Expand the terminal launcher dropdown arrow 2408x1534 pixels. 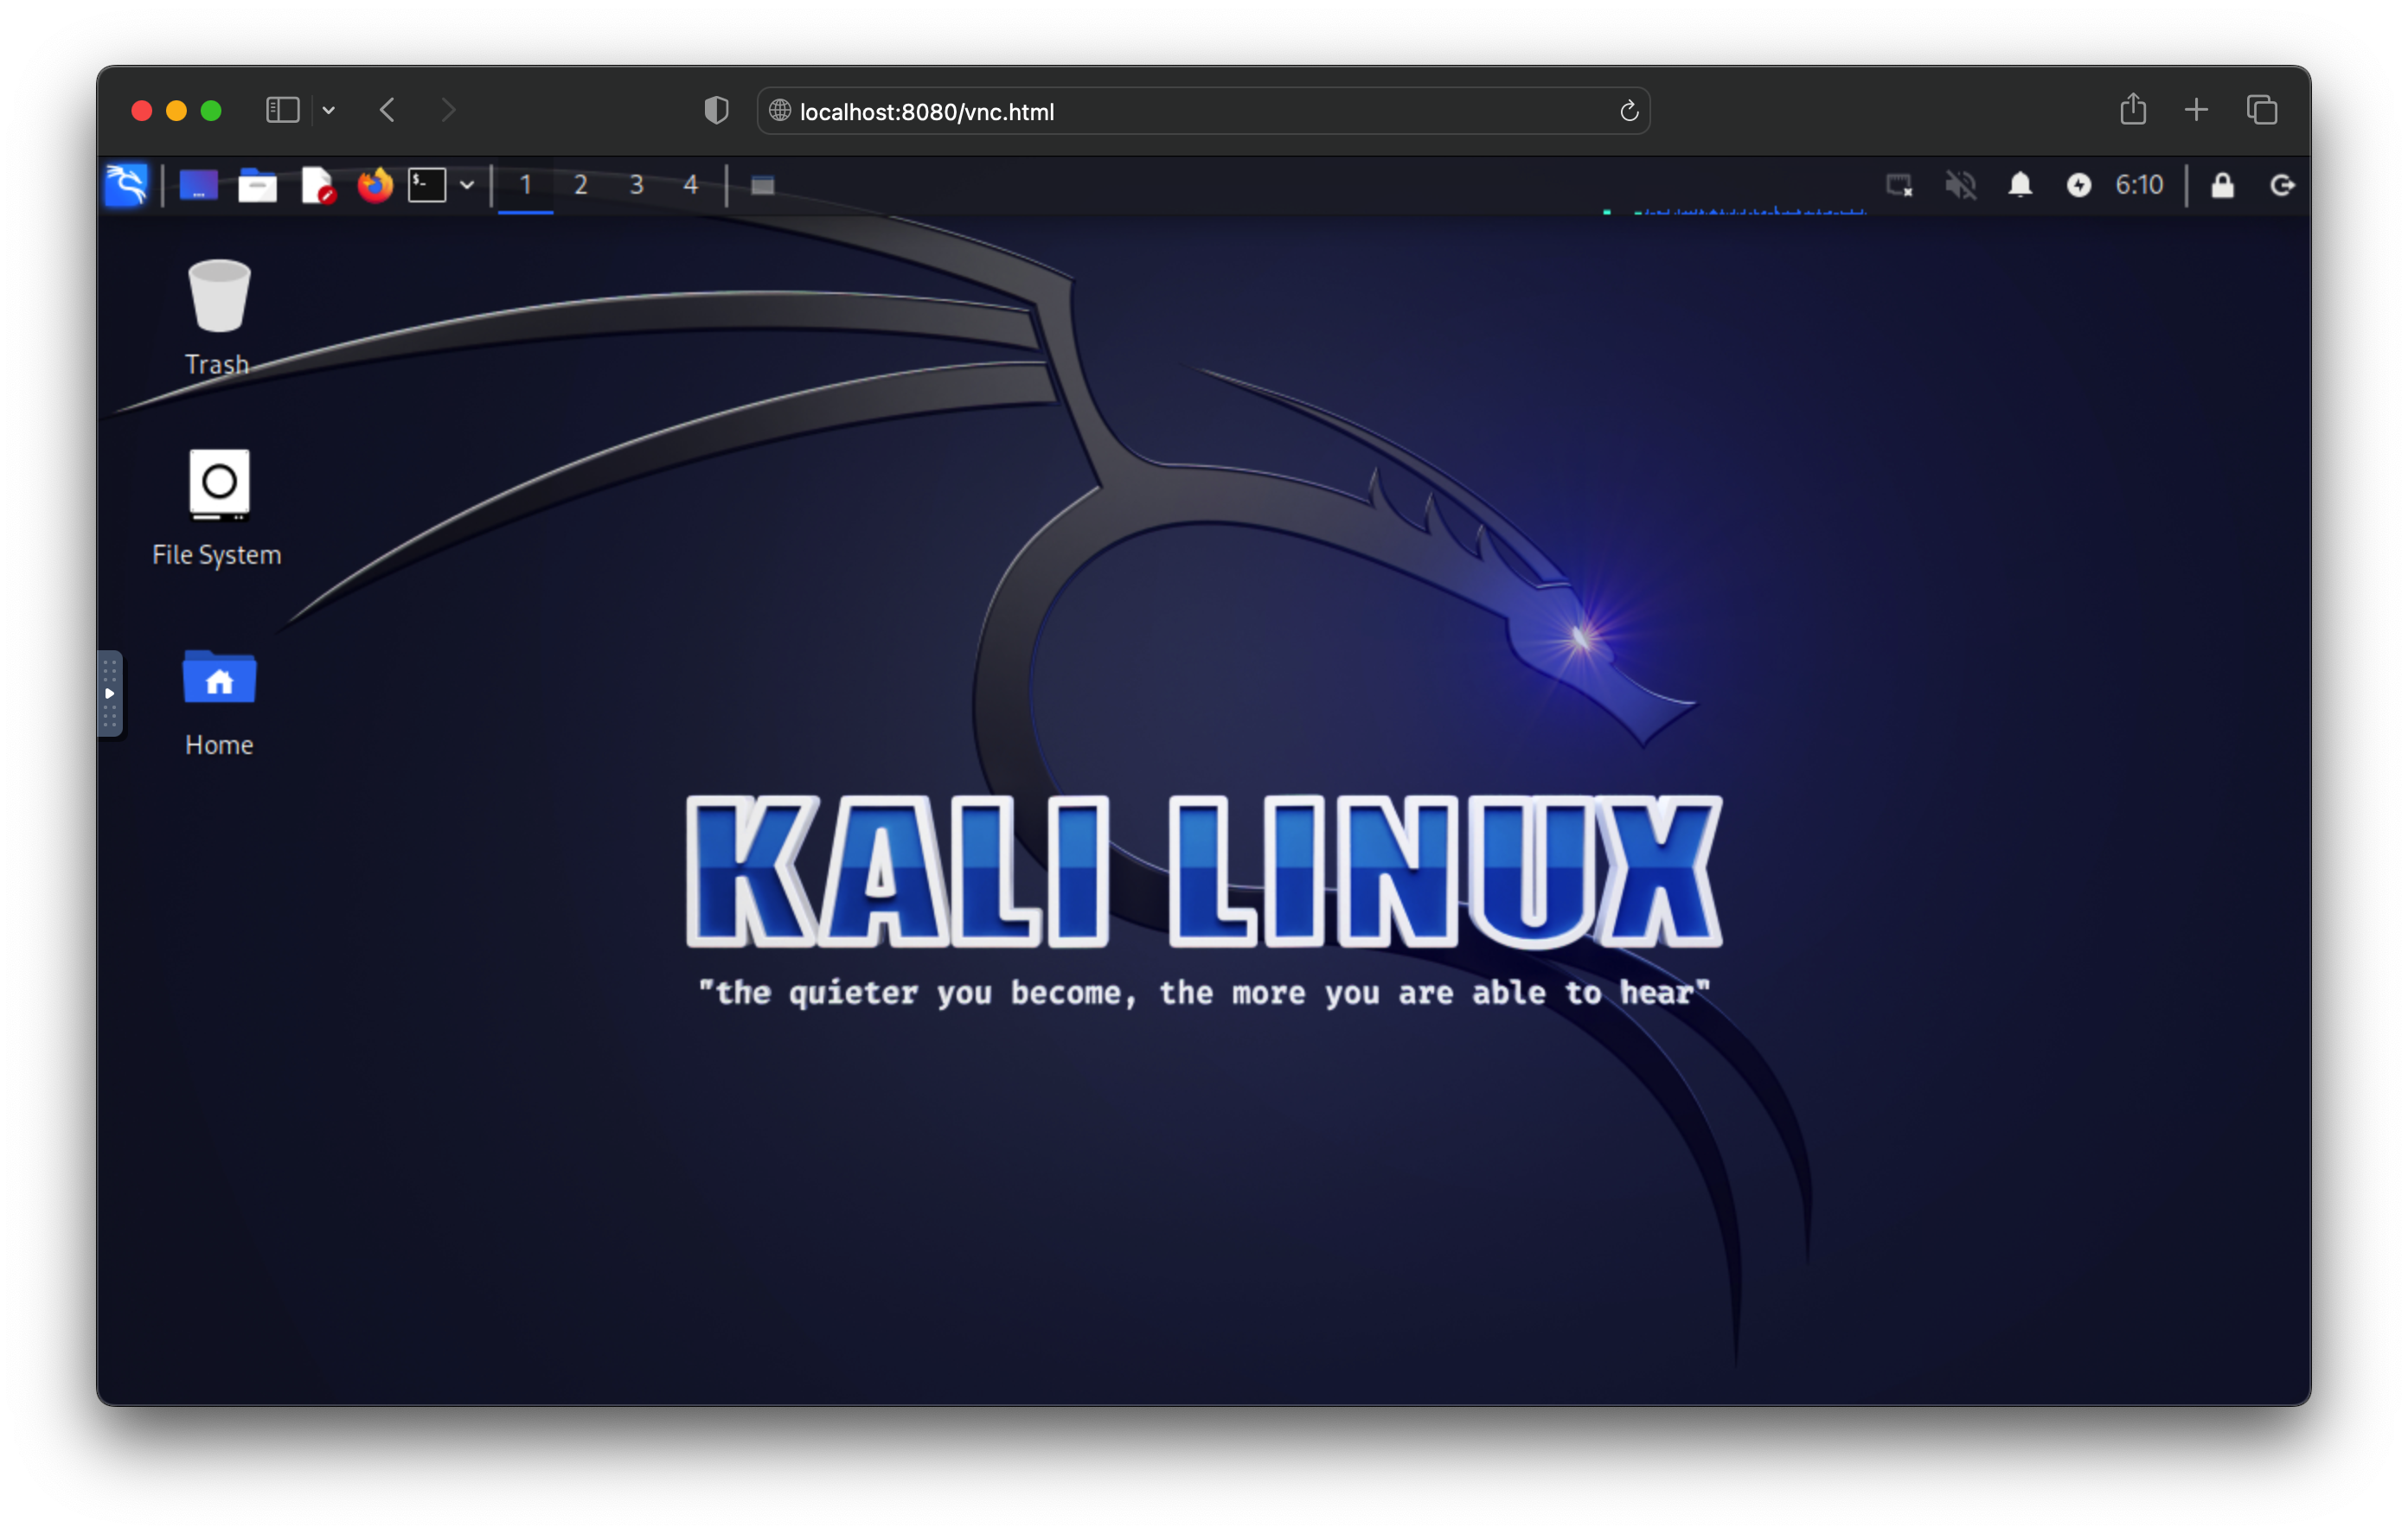tap(467, 185)
